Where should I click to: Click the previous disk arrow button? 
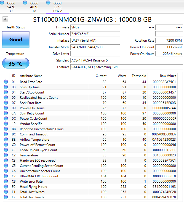tap(5, 19)
